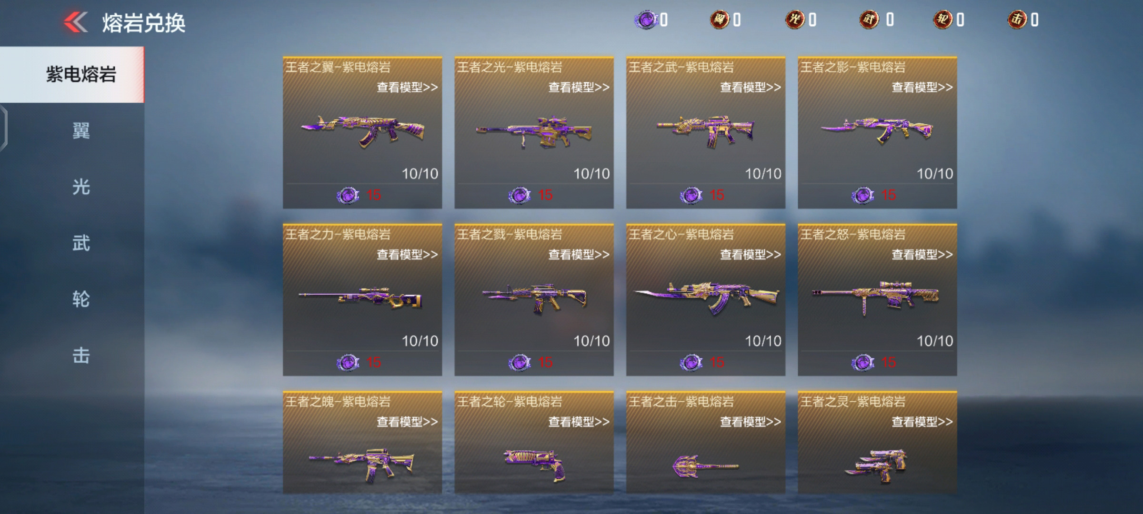
Task: Tap the 15 token price under 王者之戮
Action: pyautogui.click(x=545, y=362)
